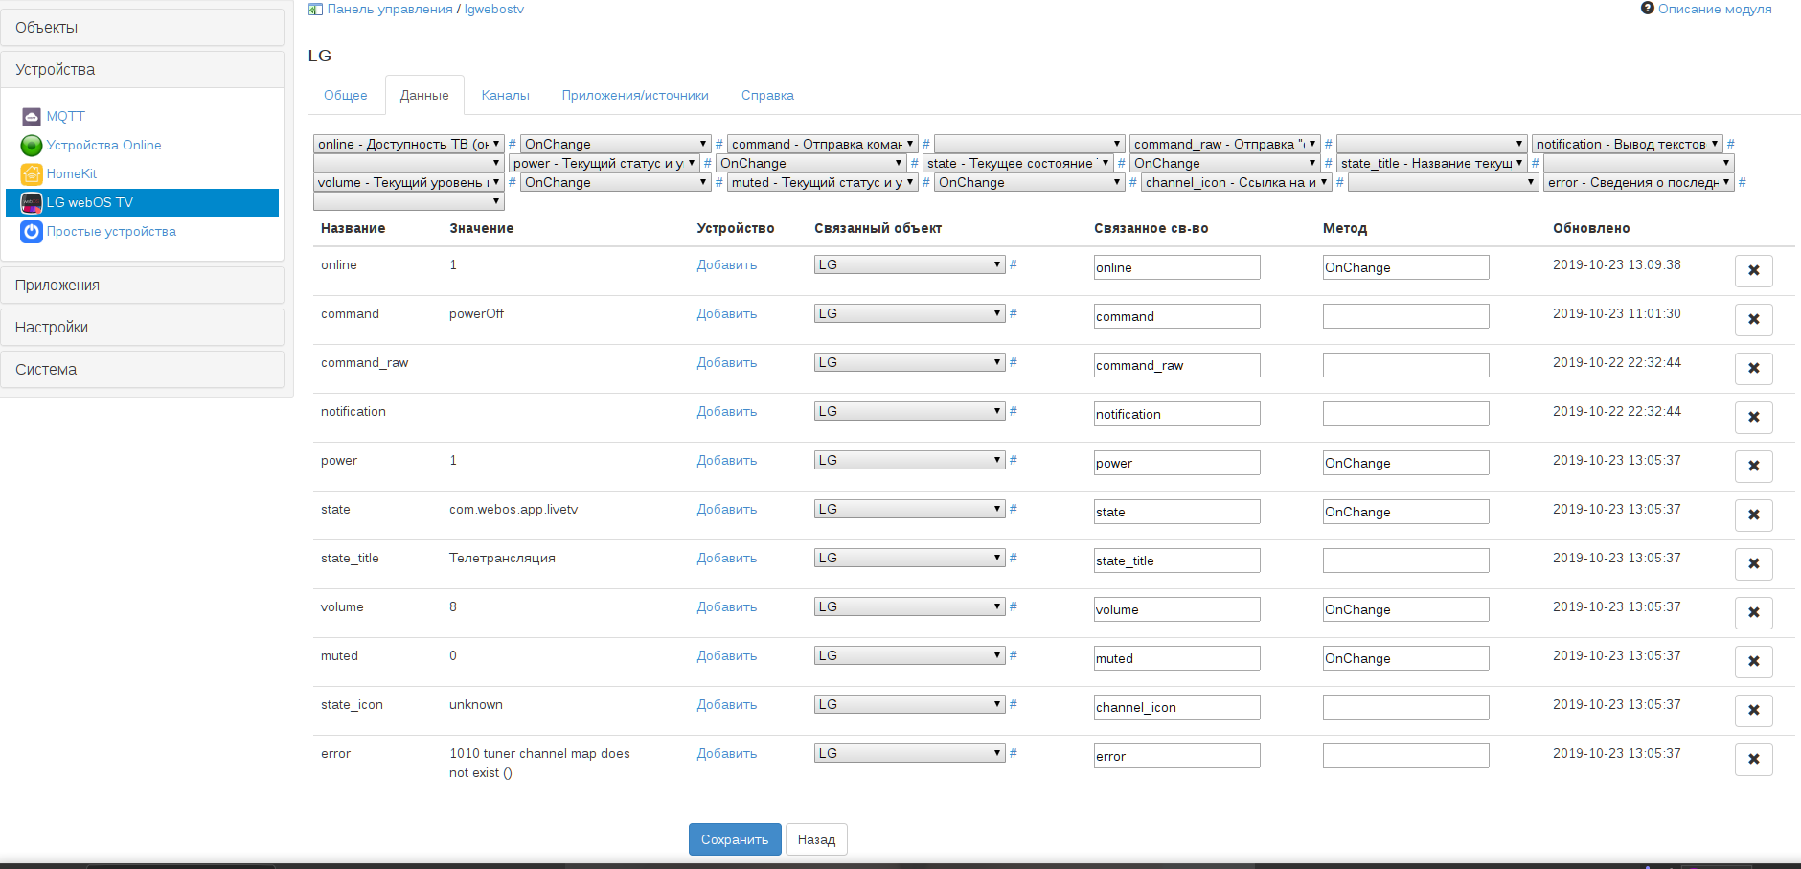Click the linked property field containing 'online'
1801x869 pixels.
pos(1176,267)
